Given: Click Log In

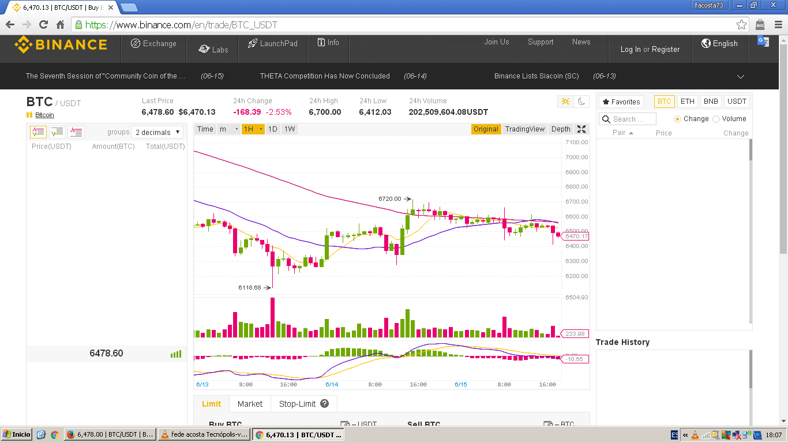Looking at the screenshot, I should [x=631, y=49].
